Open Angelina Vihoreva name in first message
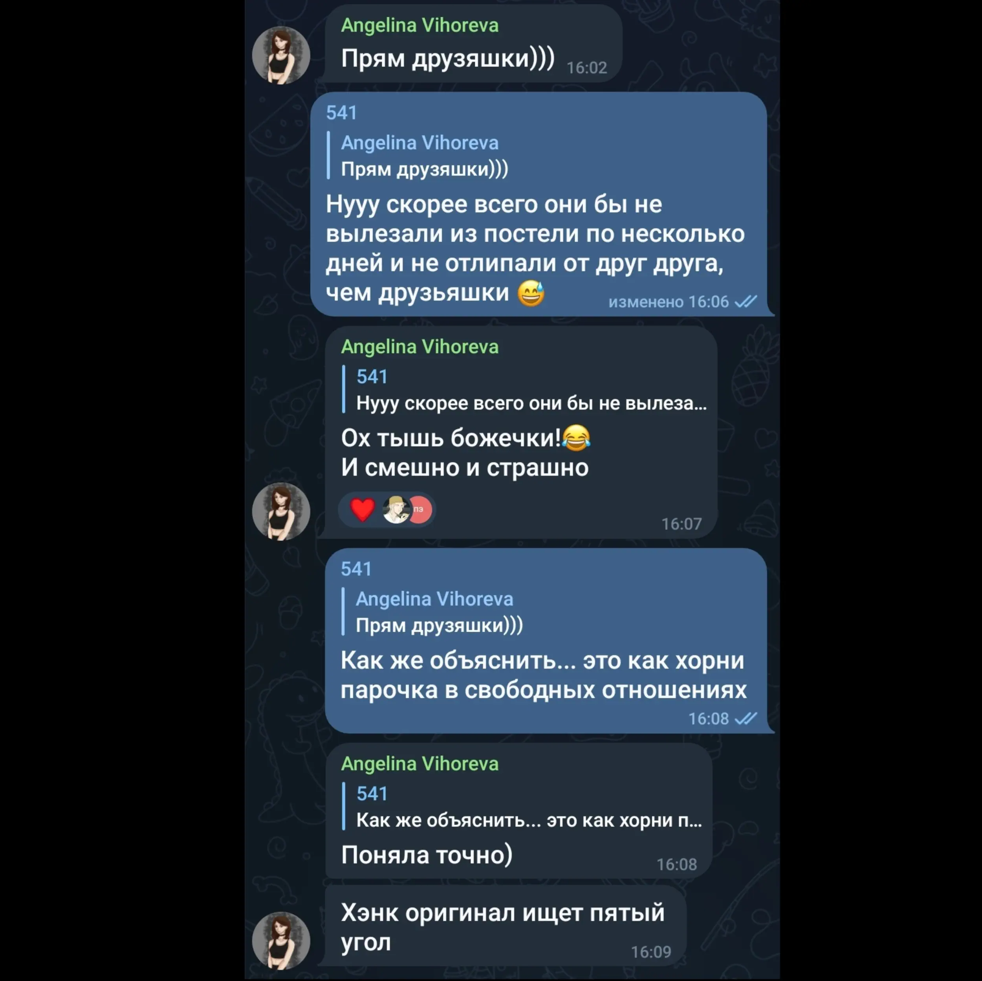The height and width of the screenshot is (981, 982). [x=420, y=25]
